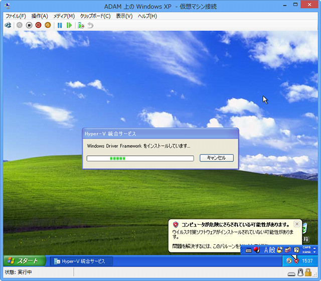Viewport: 321px width, 281px height.
Task: Click the VM connection window icon in title bar
Action: pos(7,6)
